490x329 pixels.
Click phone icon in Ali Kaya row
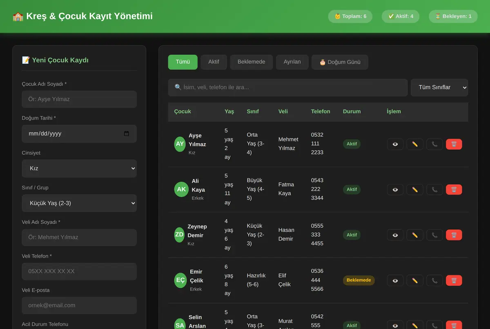coord(434,189)
